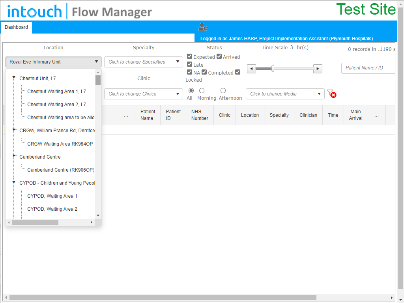Select CYPOD, Waiting Area 1
The height and width of the screenshot is (303, 404).
[x=52, y=196]
